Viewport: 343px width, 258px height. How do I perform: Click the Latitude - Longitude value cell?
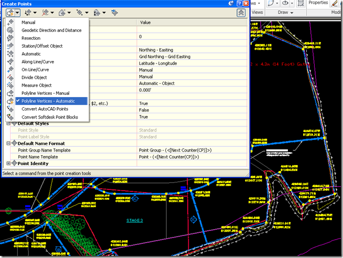point(192,63)
